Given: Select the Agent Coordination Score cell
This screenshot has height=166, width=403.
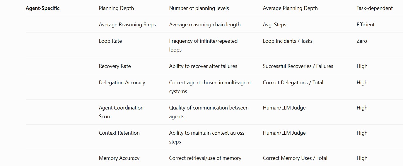Looking at the screenshot, I should (x=121, y=112).
